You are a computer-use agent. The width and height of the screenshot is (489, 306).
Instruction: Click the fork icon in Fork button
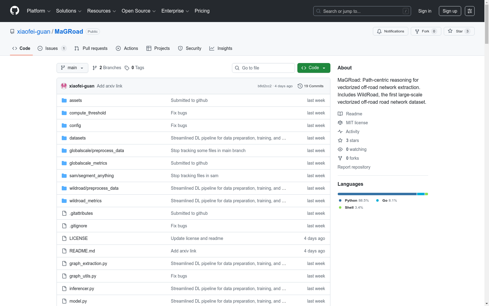(x=417, y=31)
